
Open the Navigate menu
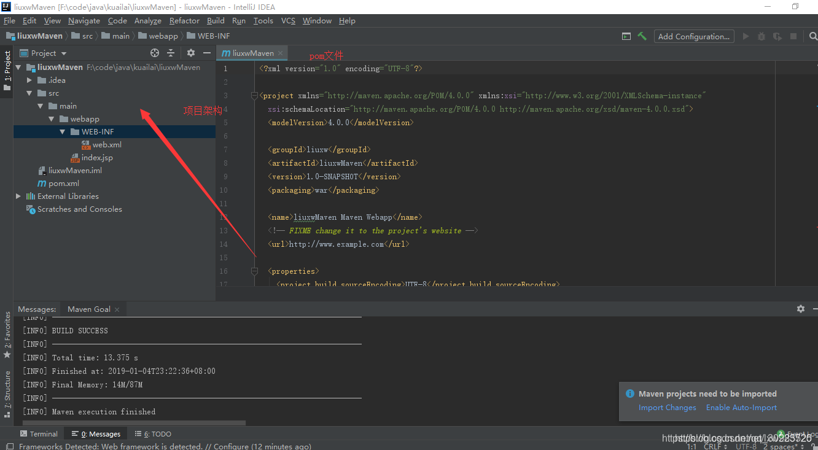[84, 21]
